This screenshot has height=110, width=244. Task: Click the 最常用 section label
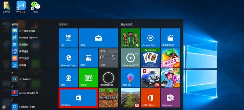click(x=15, y=24)
